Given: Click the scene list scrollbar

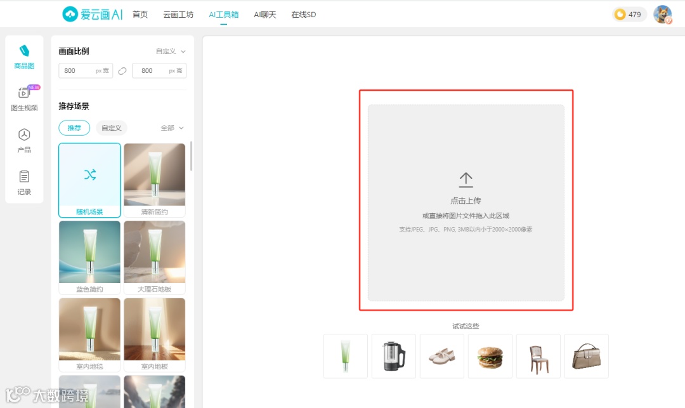Looking at the screenshot, I should tap(191, 156).
